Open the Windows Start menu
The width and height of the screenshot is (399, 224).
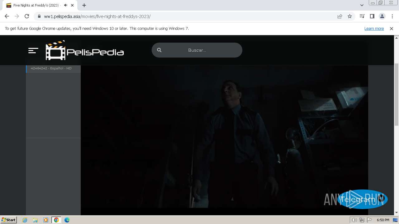tap(8, 220)
